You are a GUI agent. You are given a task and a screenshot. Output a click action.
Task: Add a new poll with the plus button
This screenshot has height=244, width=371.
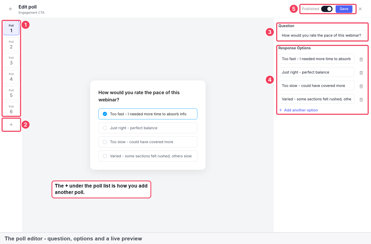tap(11, 125)
